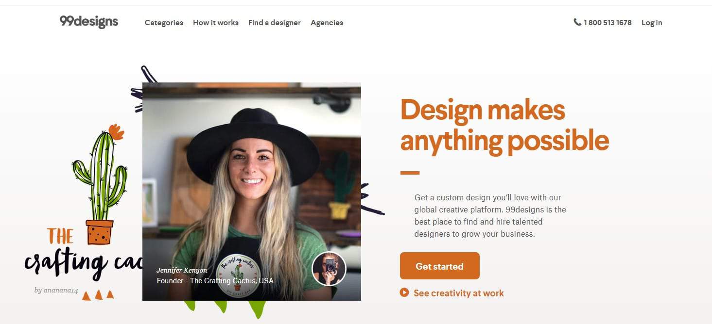Click the Crafting Cactus handwritten logo text
The image size is (712, 324).
coord(84,254)
